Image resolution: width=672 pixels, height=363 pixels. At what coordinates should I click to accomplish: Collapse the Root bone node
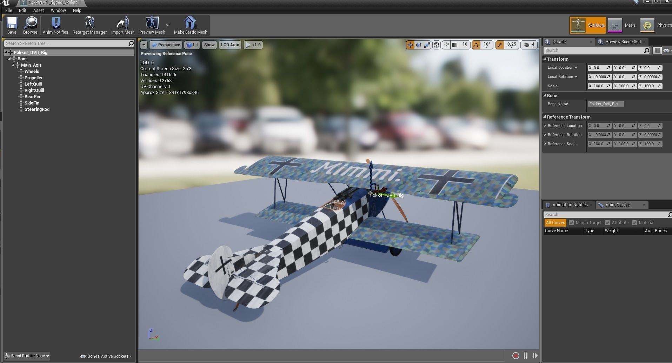pos(9,59)
